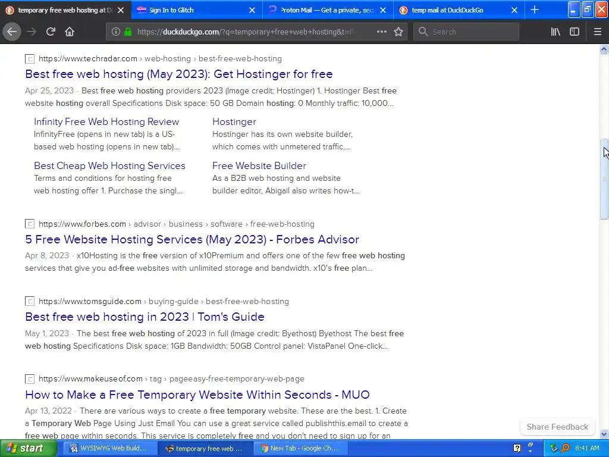Open New Tab Google Chrome taskbar item

pos(300,448)
